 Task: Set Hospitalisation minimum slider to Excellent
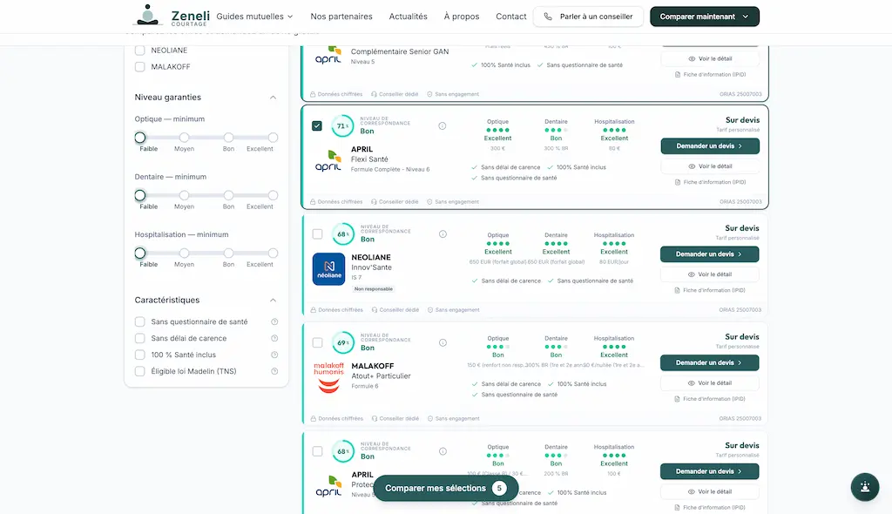[x=273, y=253]
